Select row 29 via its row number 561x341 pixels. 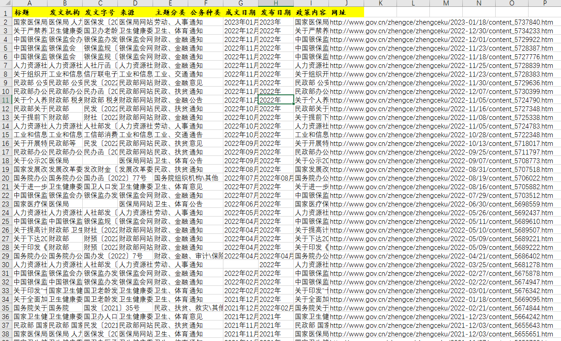(6, 256)
